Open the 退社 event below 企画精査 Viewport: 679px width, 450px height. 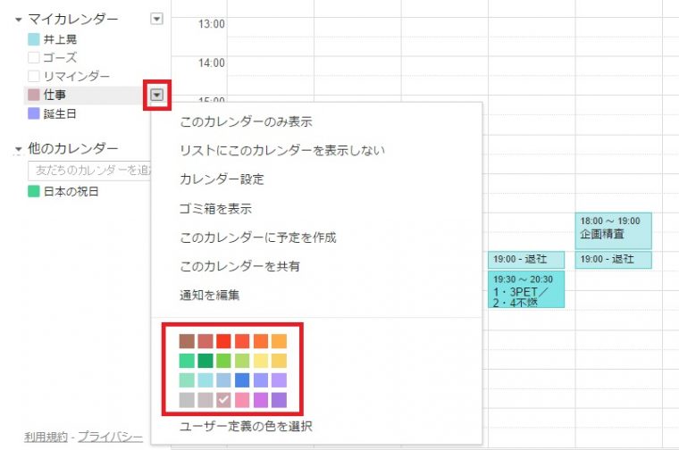click(x=613, y=260)
